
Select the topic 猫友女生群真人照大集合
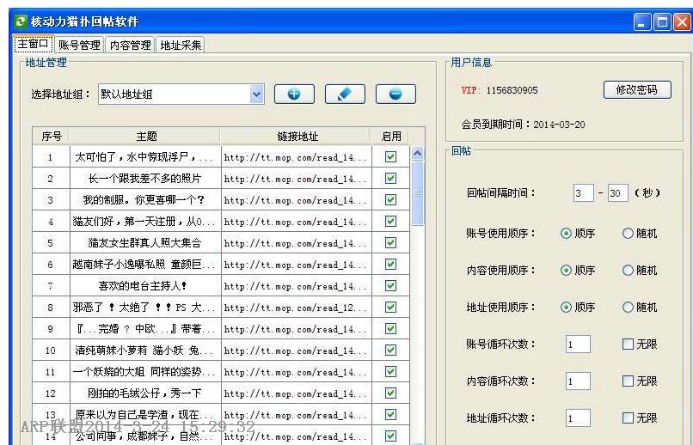[x=145, y=243]
